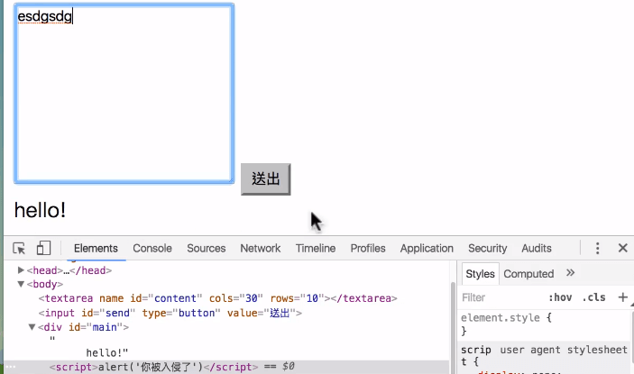Screen dimensions: 634x374
Task: Toggle the device toolbar icon
Action: [43, 248]
